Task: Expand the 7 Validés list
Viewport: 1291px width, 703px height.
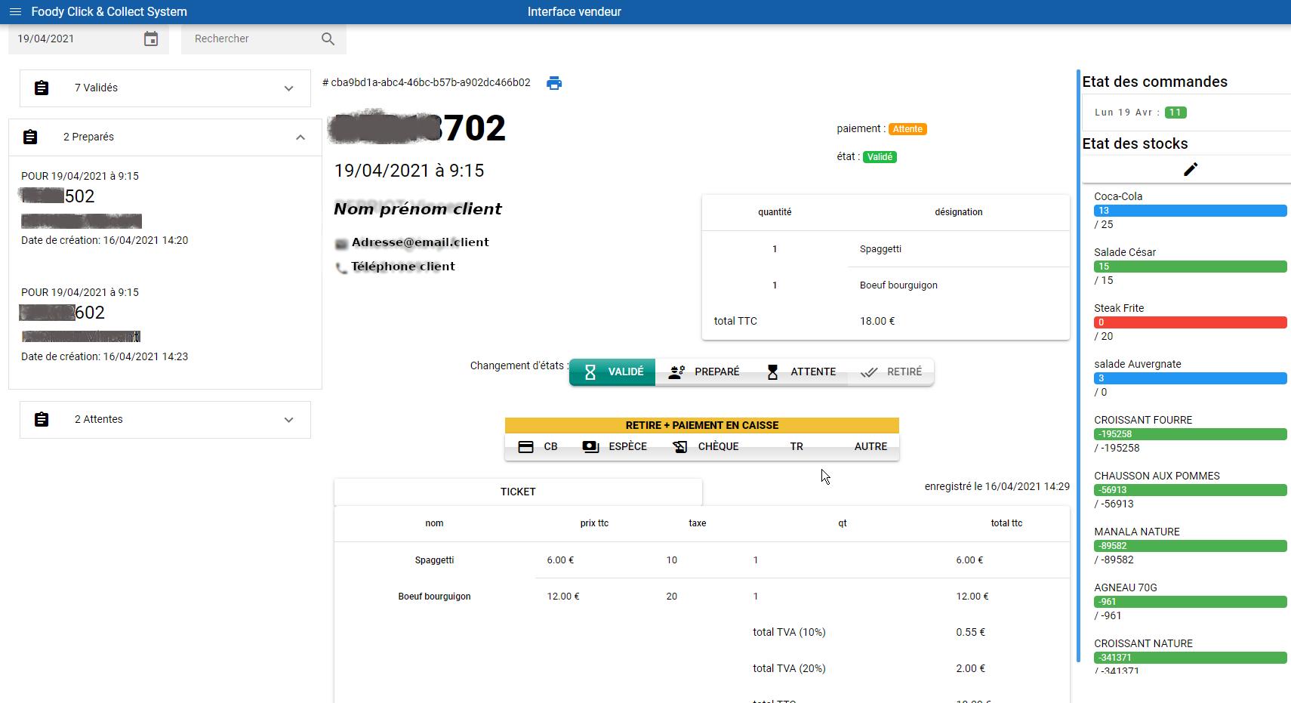Action: tap(288, 88)
